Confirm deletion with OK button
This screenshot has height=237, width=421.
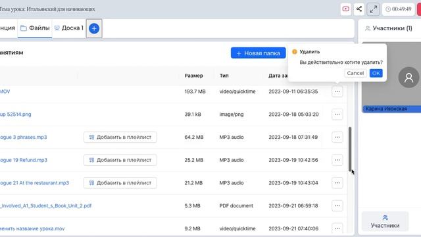[376, 73]
